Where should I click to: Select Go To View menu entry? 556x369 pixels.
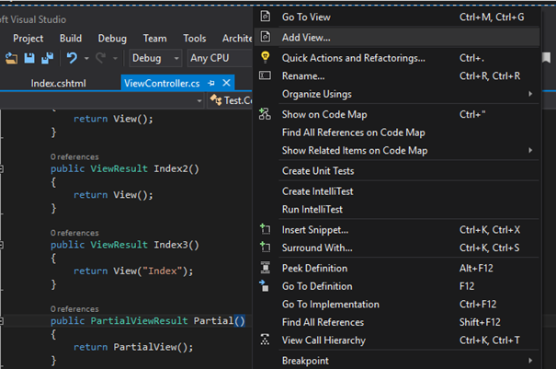[x=397, y=17]
